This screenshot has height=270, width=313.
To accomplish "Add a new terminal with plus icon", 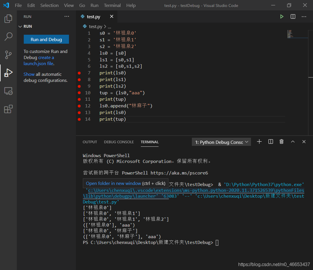I will [x=259, y=142].
